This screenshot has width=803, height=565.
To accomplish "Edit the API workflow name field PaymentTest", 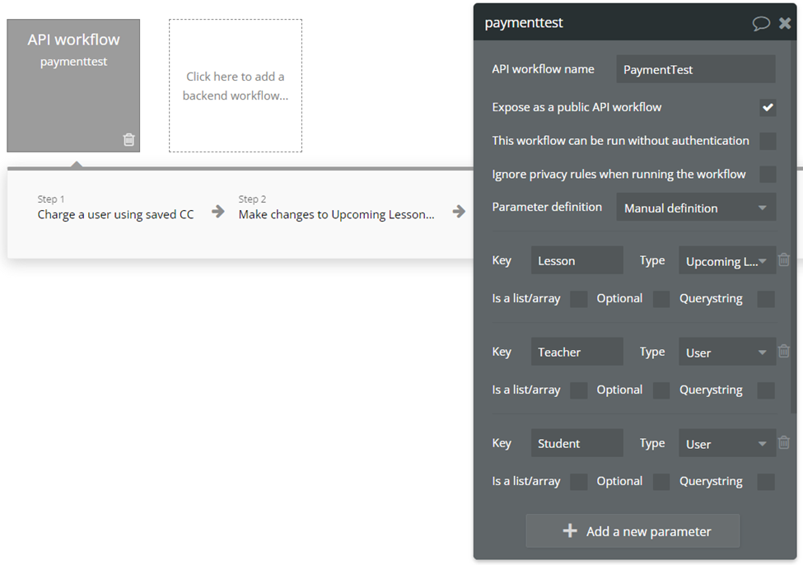I will tap(696, 69).
